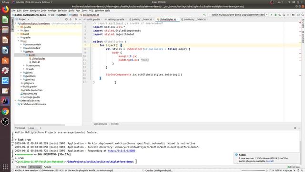Show applications grid in the dock
305x172 pixels.
tap(5, 167)
